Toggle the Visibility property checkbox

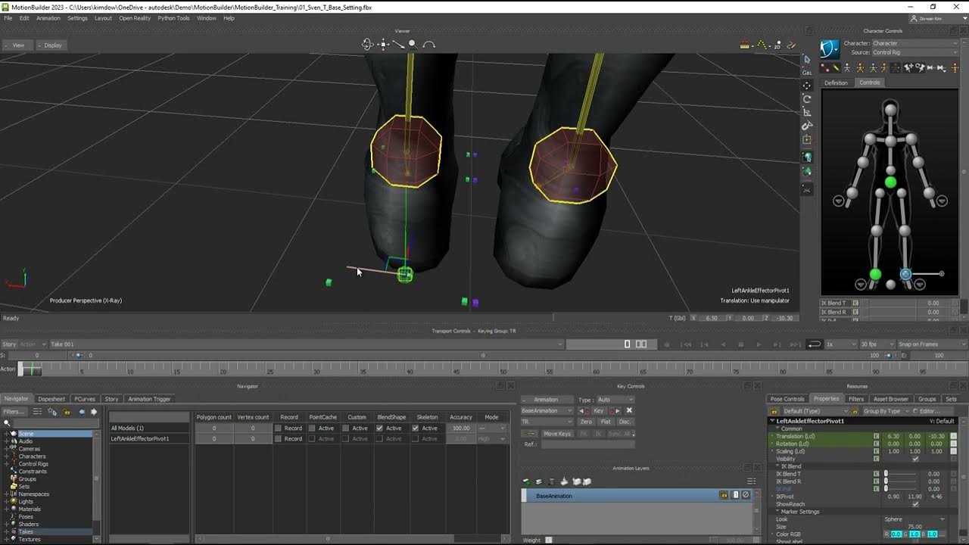915,459
